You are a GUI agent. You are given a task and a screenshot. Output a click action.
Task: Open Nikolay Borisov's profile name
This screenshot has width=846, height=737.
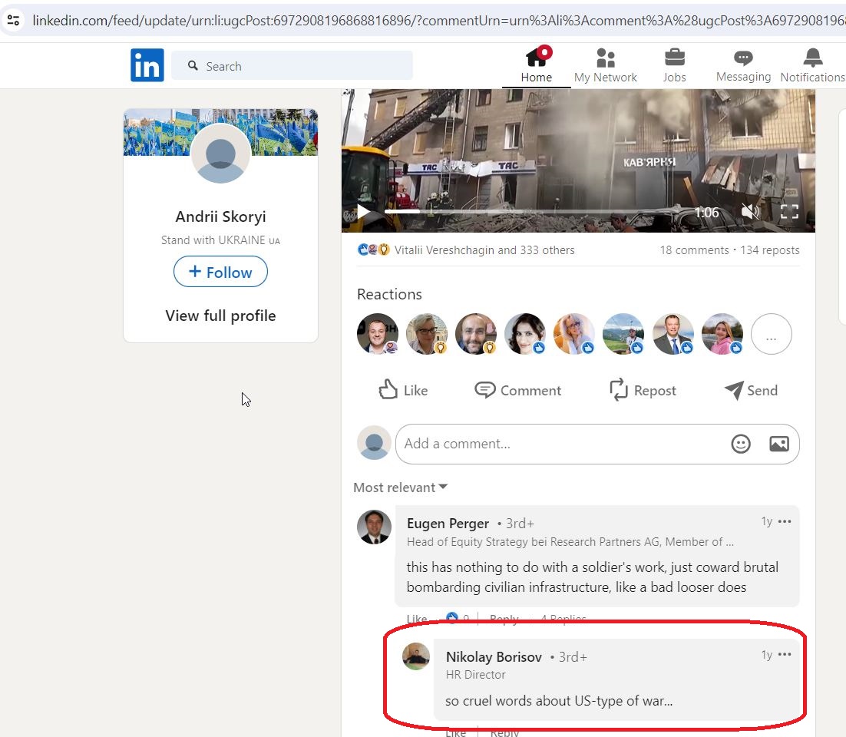point(494,656)
